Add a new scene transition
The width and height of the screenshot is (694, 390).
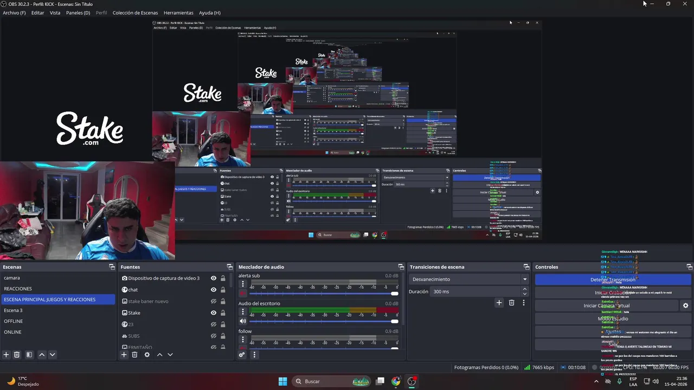click(499, 303)
